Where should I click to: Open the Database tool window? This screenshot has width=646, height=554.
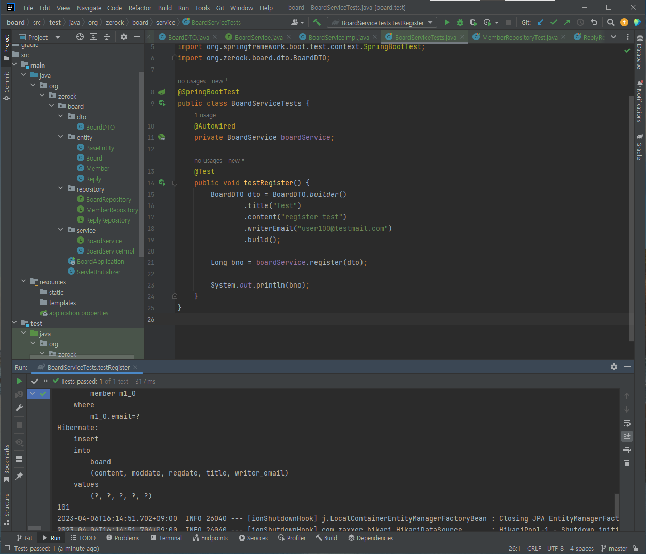pyautogui.click(x=640, y=52)
